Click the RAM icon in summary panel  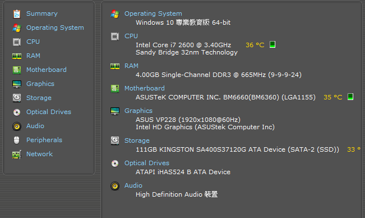pos(115,66)
